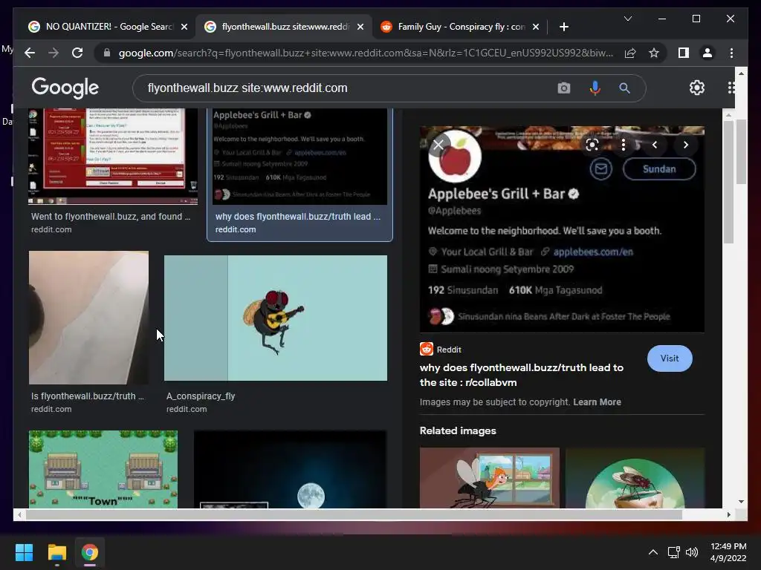Open clock and date 12:49 PM
This screenshot has height=570, width=761.
click(728, 552)
